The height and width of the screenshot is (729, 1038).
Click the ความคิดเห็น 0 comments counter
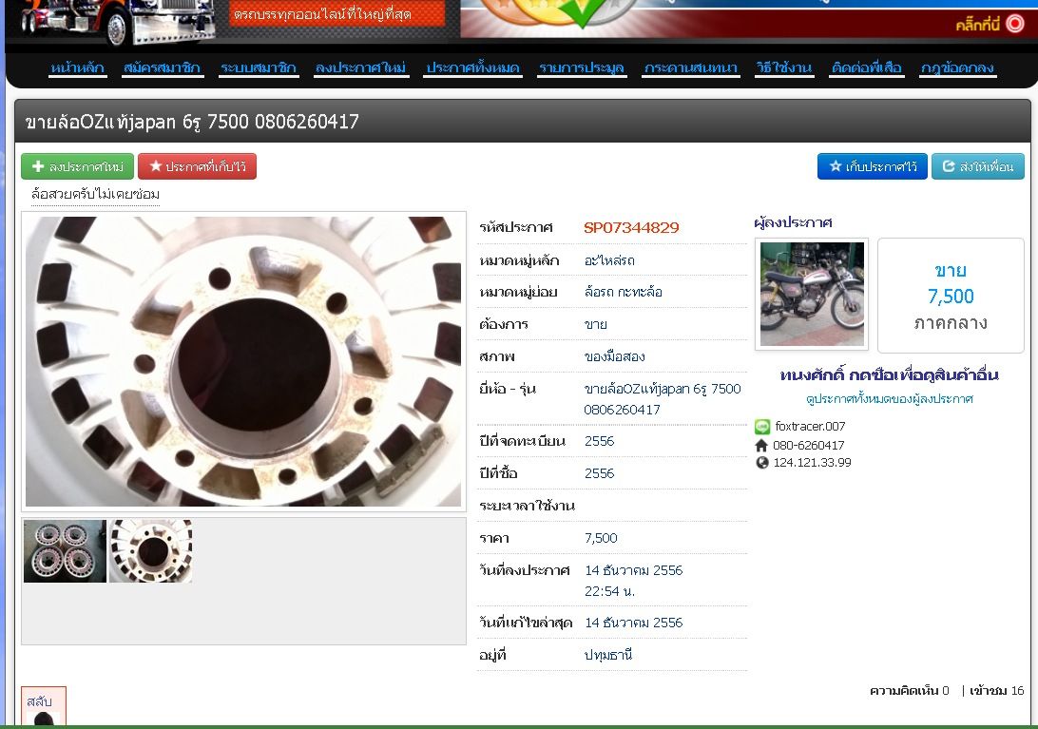(x=909, y=691)
